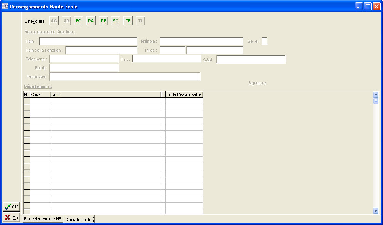Click the Départements section label above the table
The width and height of the screenshot is (383, 225).
point(38,86)
